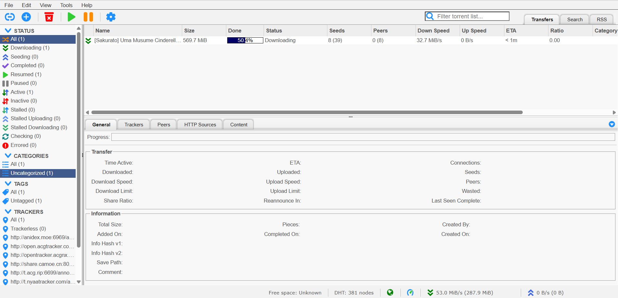
Task: Click the Down Speed column header
Action: point(433,31)
